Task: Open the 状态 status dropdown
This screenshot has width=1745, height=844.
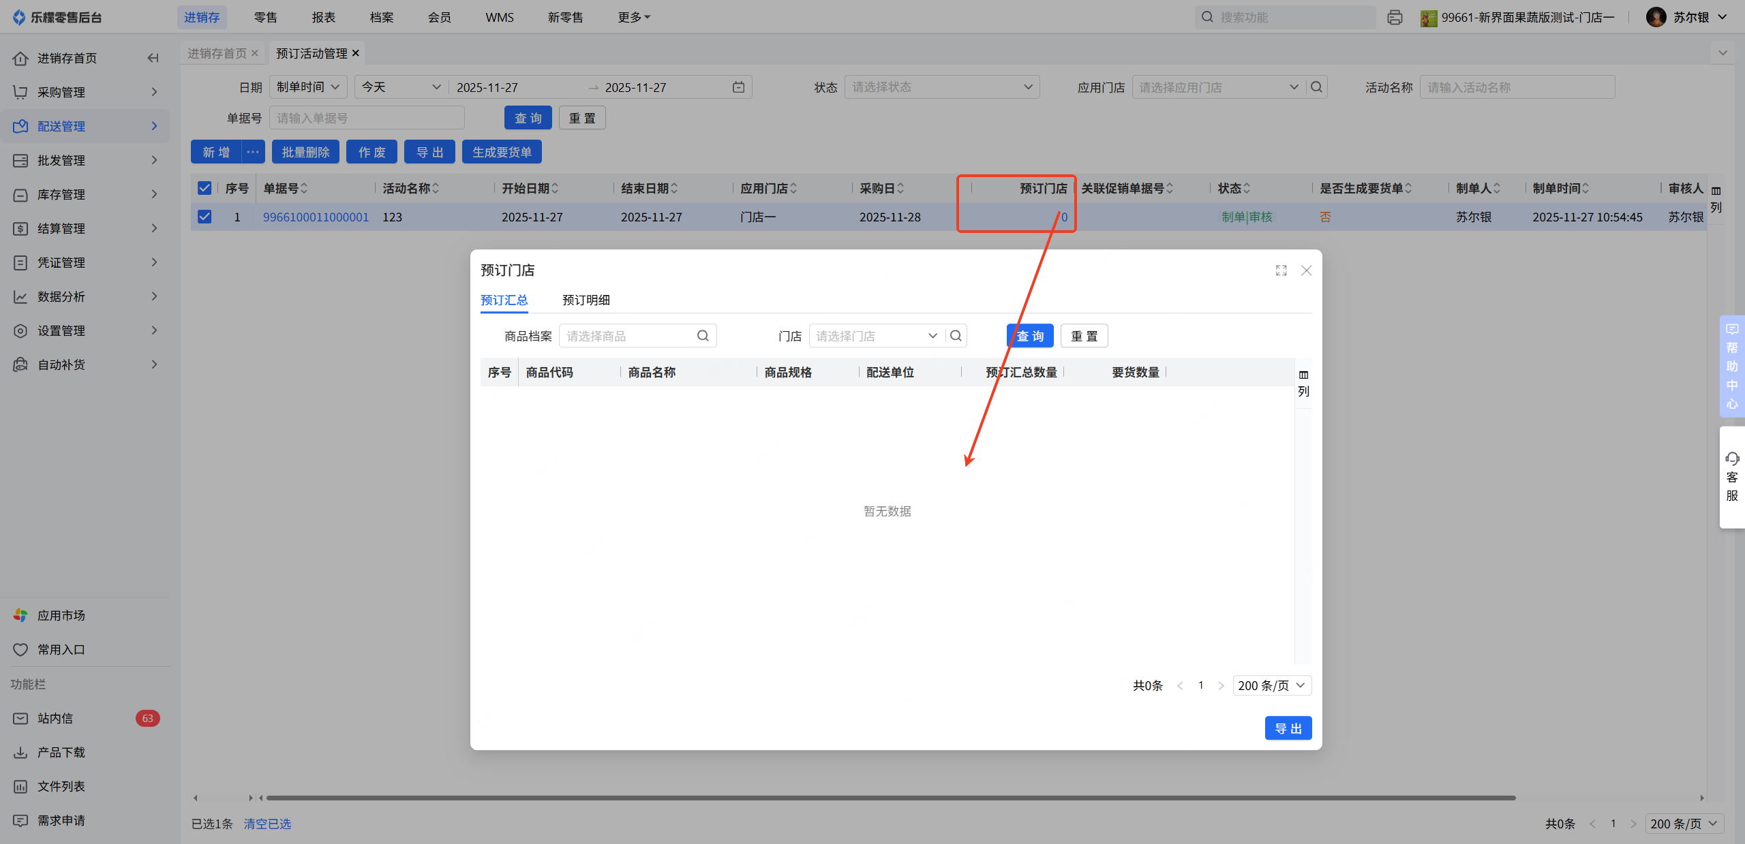Action: [941, 87]
